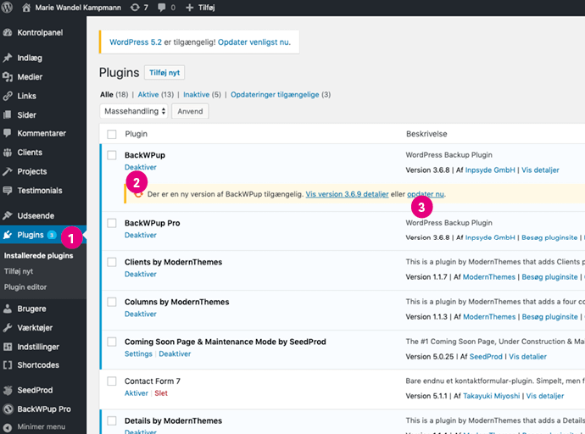Open the WordPress 5.2 link

coord(136,42)
